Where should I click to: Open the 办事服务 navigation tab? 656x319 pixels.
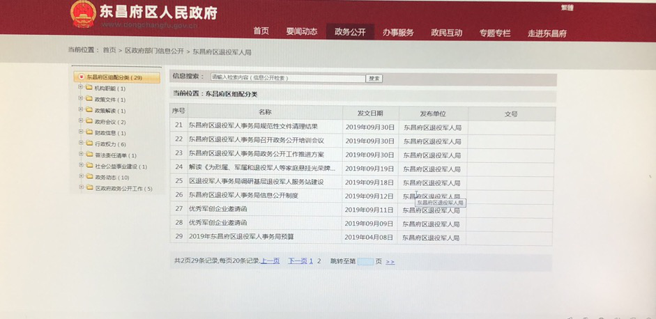(398, 33)
